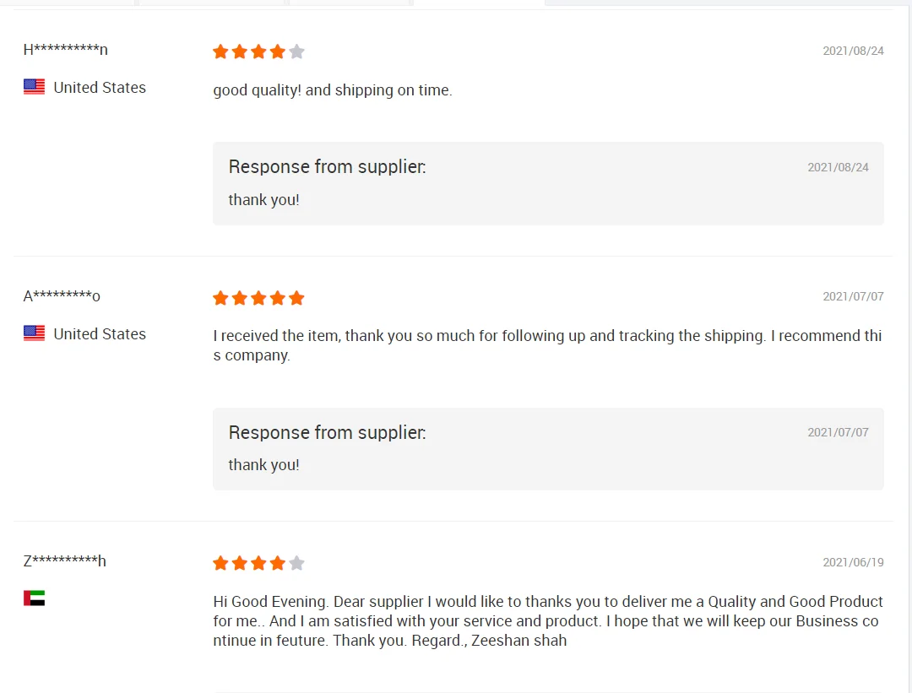Click the 'Response from supplier:' heading dated 2021/08/24
Image resolution: width=912 pixels, height=693 pixels.
[327, 167]
